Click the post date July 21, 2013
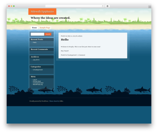 (x=71, y=36)
